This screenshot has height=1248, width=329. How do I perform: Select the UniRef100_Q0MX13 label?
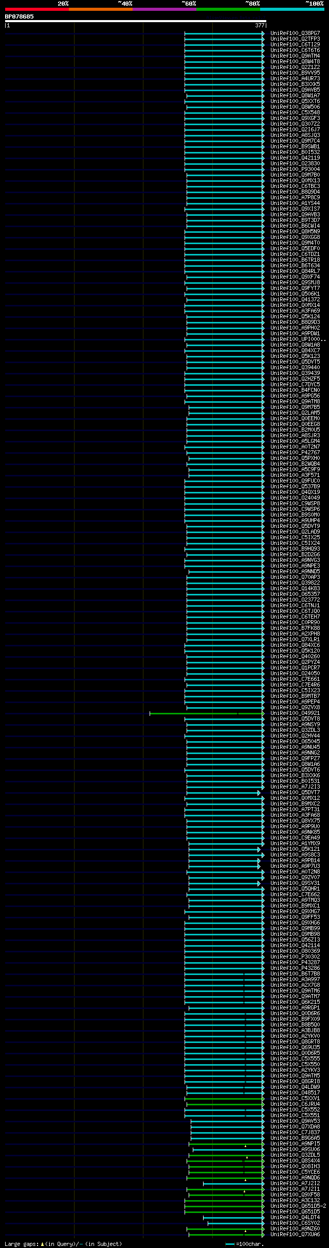tap(295, 181)
